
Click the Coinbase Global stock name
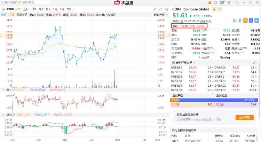[196, 9]
